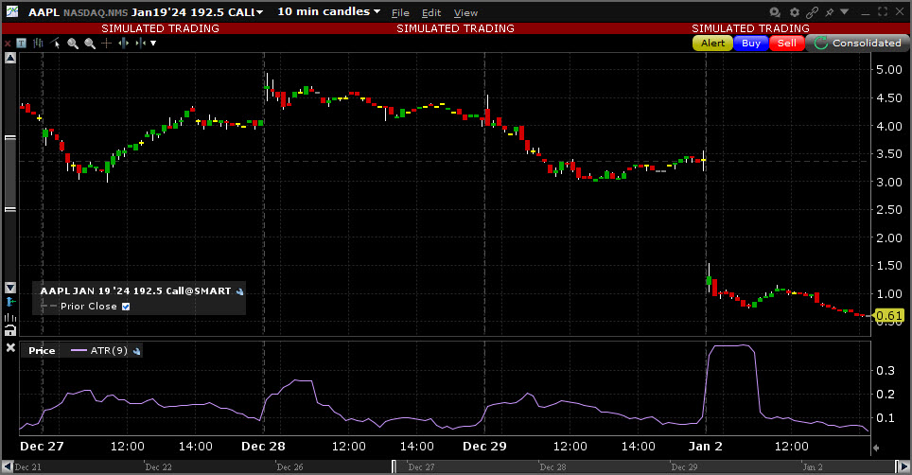Click wrench icon next to AAPL Call@SMART legend

(239, 291)
